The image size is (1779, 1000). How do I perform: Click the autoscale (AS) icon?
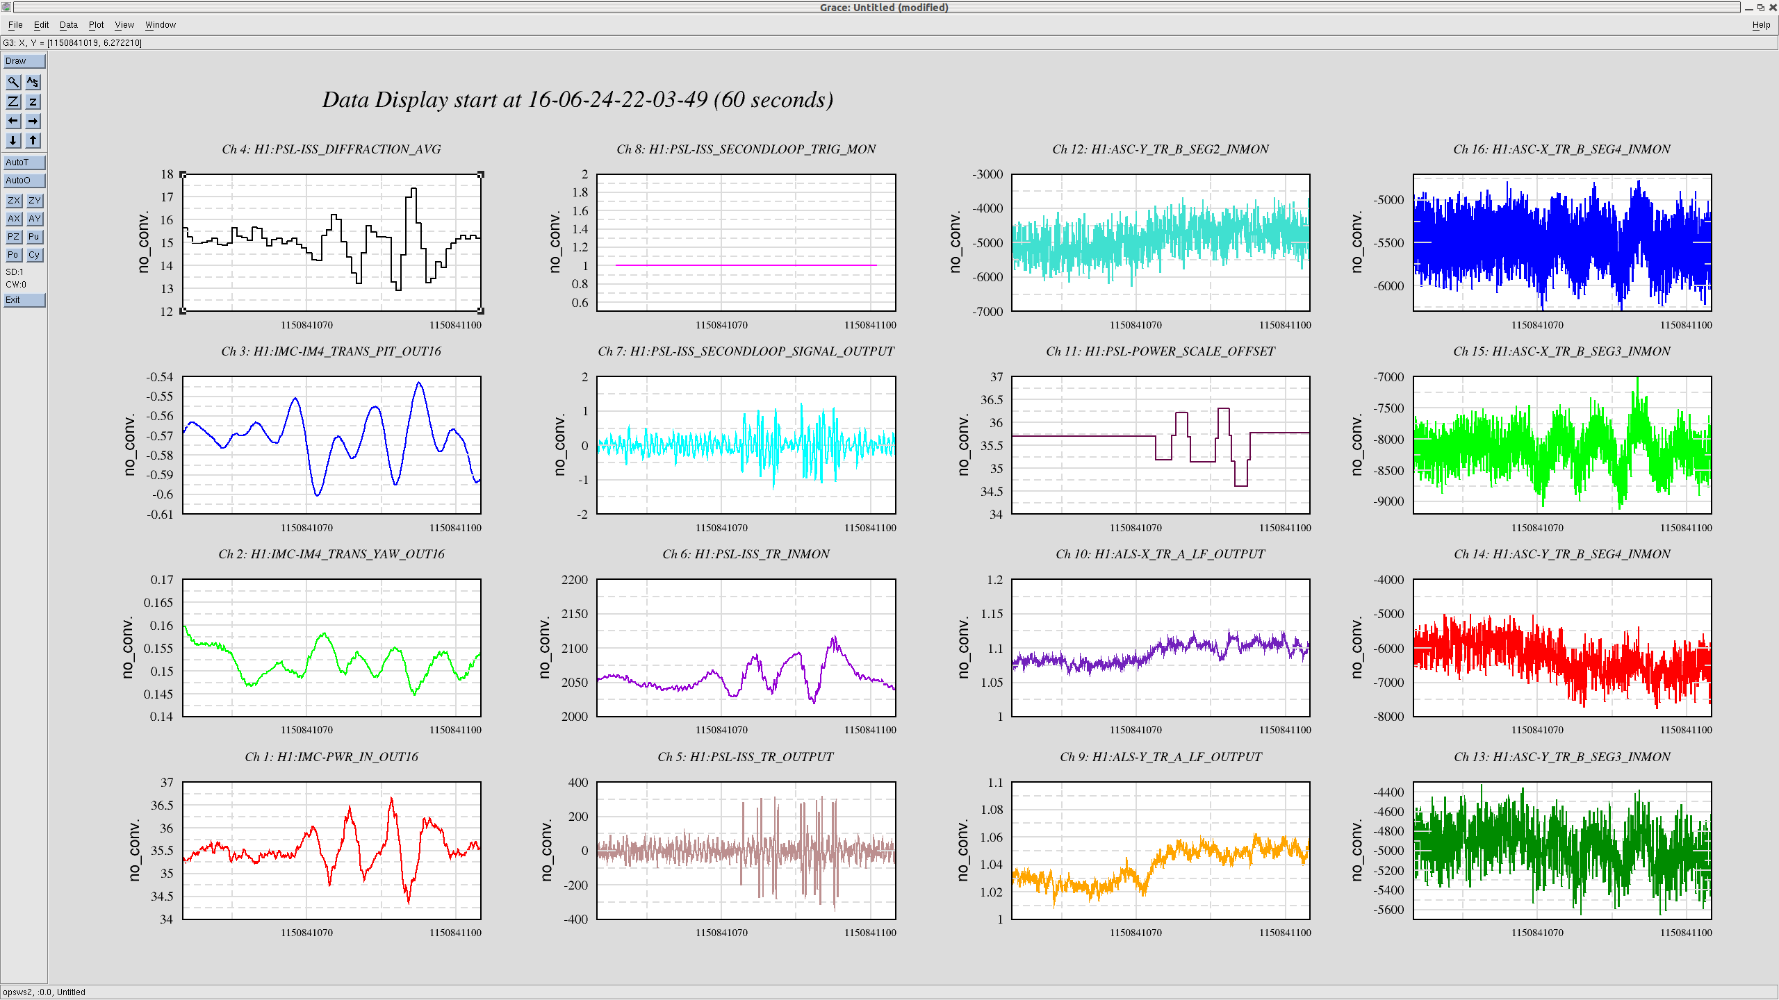point(33,82)
